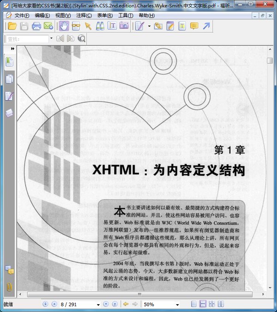Go back to previous view
The height and width of the screenshot is (312, 277).
tap(126, 304)
